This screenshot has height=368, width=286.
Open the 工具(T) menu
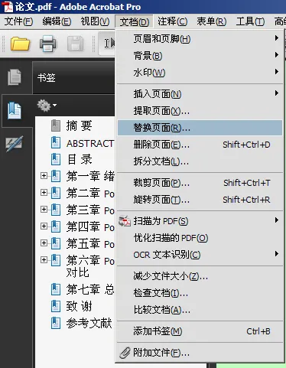[x=250, y=21]
